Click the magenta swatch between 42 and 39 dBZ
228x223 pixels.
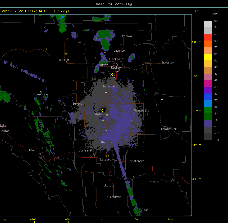[x=208, y=83]
